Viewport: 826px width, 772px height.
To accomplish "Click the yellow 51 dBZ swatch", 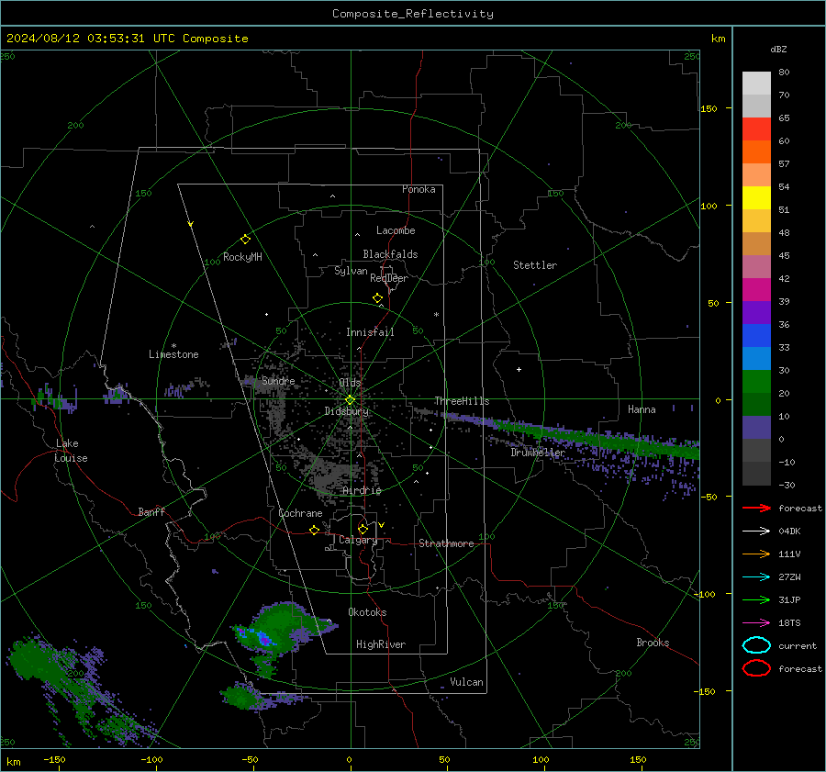I will pyautogui.click(x=756, y=197).
